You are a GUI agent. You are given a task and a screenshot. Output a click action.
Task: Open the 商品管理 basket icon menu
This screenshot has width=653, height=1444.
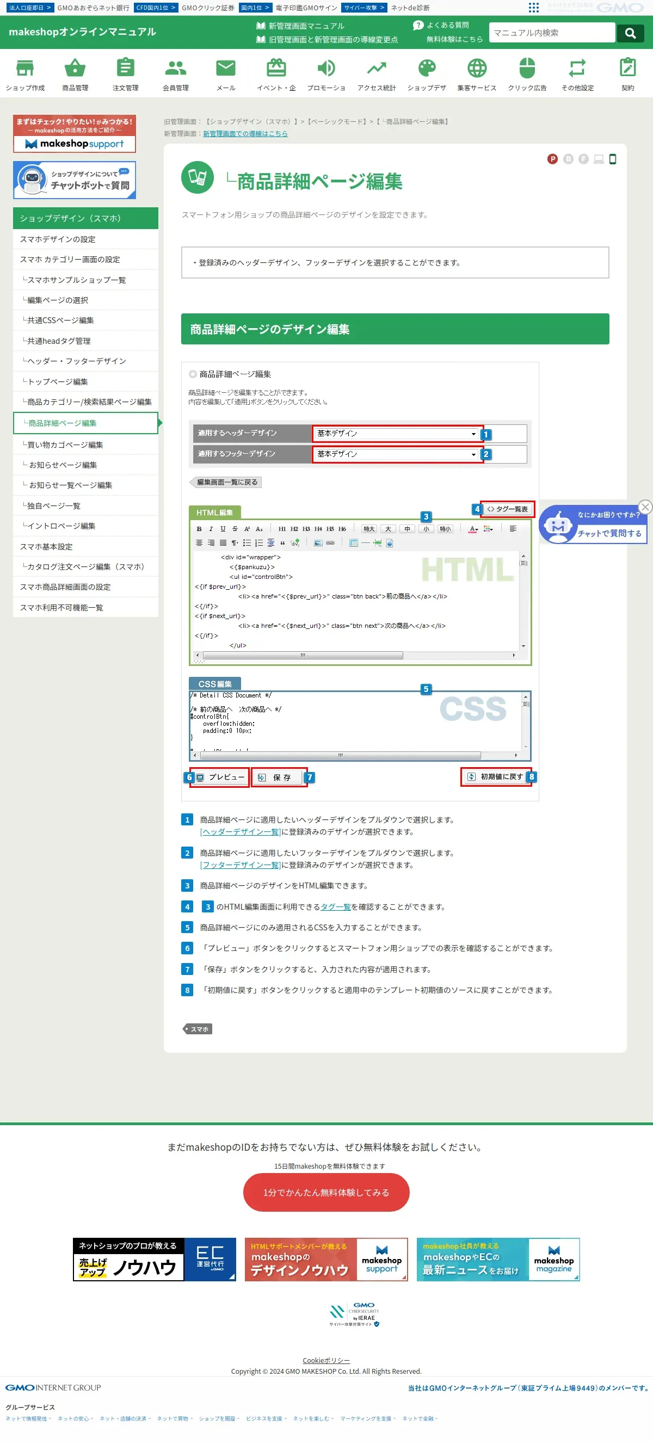coord(75,74)
